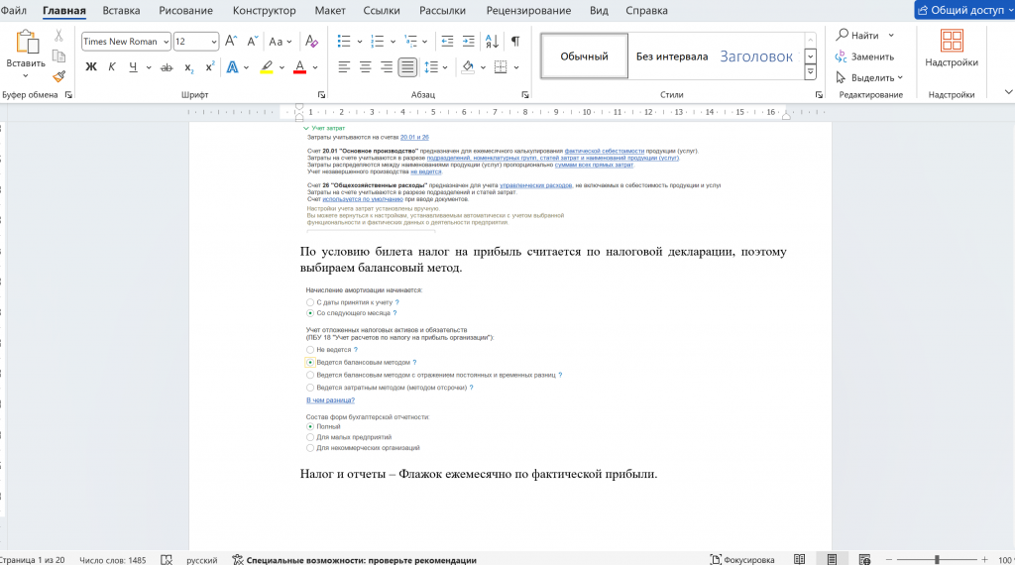This screenshot has width=1015, height=565.
Task: Select radio 'С даты принятия к учету'
Action: [310, 302]
